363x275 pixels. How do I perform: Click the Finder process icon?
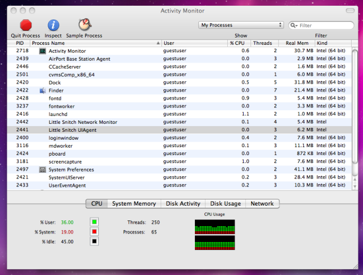click(43, 90)
